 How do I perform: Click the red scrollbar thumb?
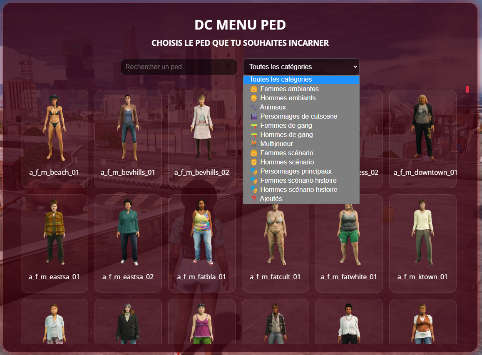pos(467,89)
